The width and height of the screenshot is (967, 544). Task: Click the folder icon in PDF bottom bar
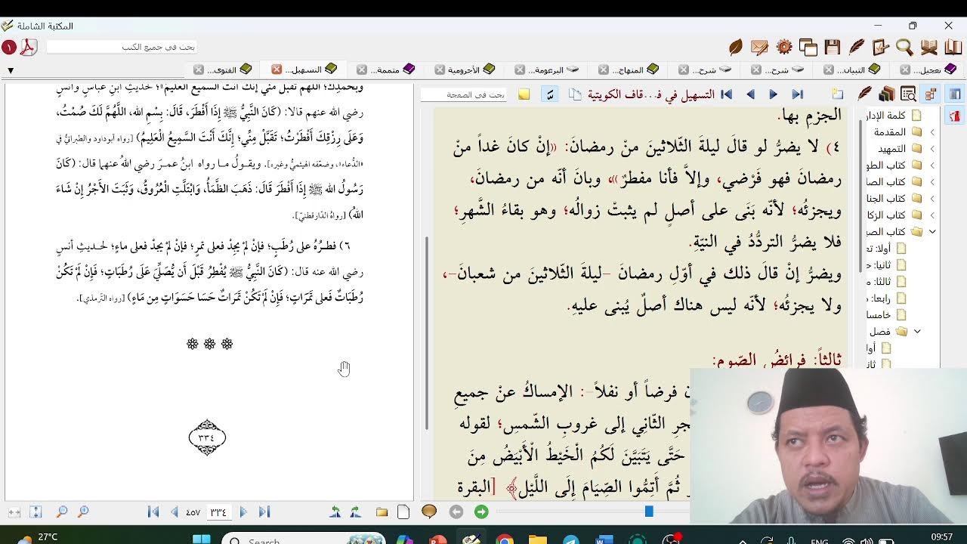[382, 512]
